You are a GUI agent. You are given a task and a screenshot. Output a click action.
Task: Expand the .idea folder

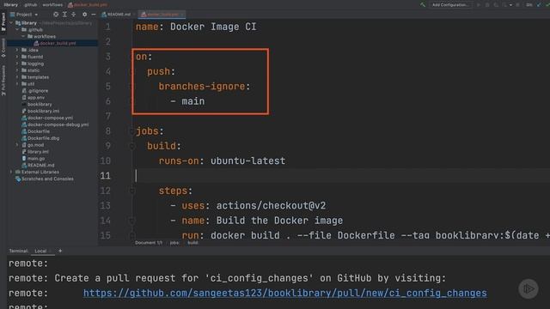(x=17, y=50)
